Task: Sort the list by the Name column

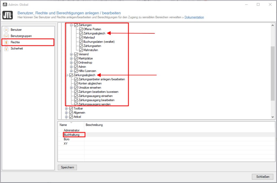Action: 63,125
